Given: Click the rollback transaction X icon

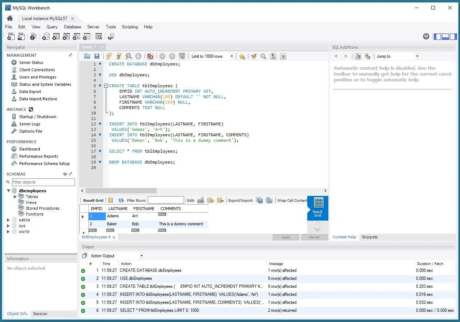Looking at the screenshot, I should pos(172,56).
